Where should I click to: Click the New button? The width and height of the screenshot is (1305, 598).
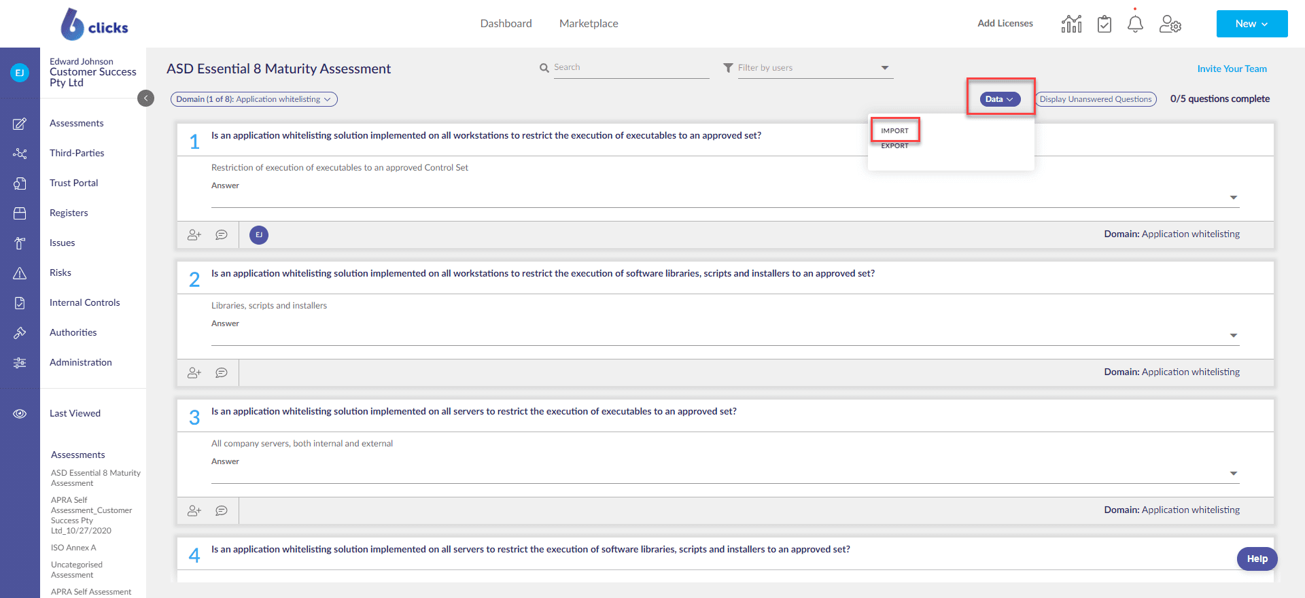(x=1251, y=24)
